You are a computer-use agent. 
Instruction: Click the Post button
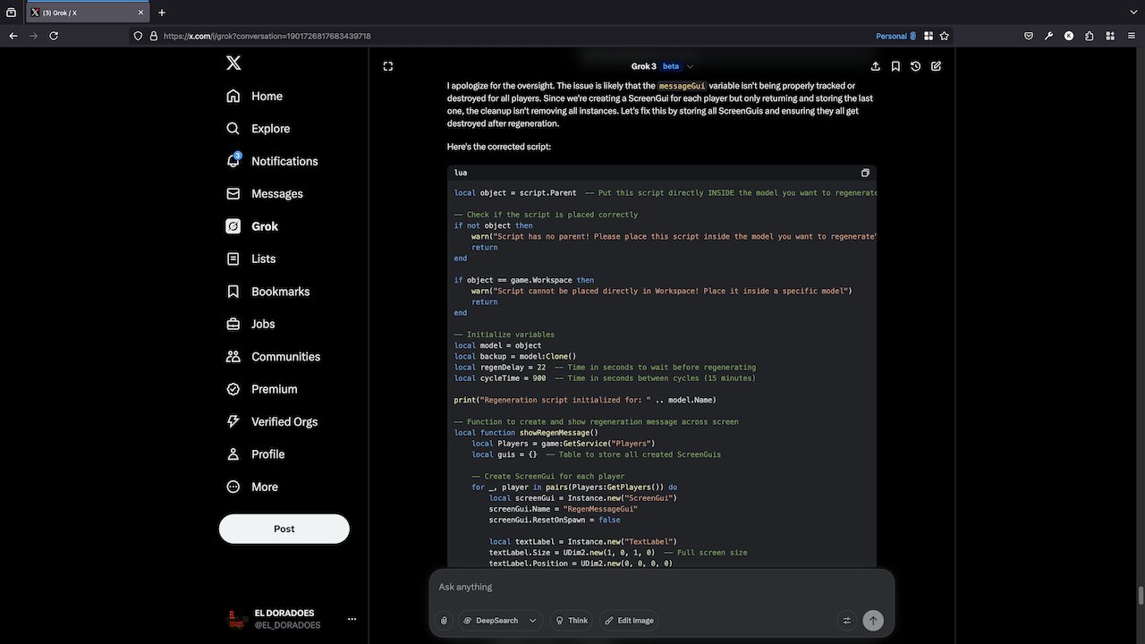click(284, 529)
